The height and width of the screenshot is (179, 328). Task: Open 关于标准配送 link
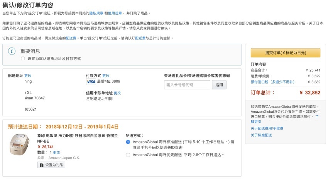261,135
